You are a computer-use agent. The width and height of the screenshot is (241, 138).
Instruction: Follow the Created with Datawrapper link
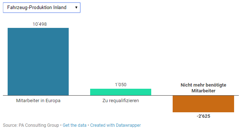(x=116, y=125)
